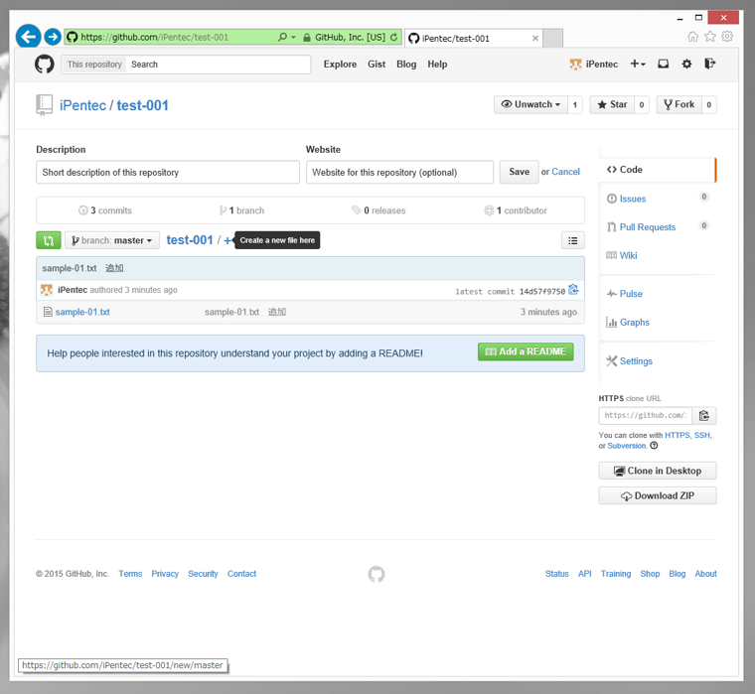The height and width of the screenshot is (694, 755).
Task: View 0 releases
Action: coord(378,210)
